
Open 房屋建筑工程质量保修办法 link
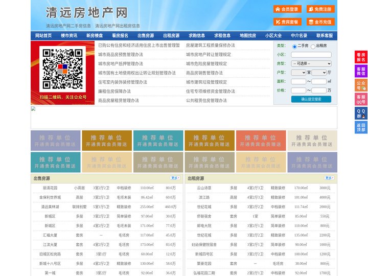coord(211,45)
